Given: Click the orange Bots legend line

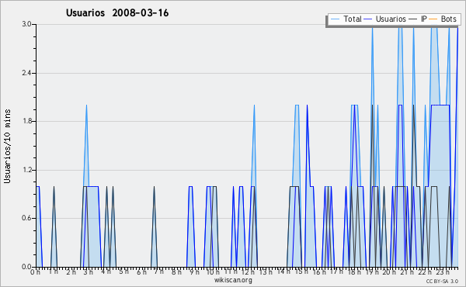Looking at the screenshot, I should (433, 19).
